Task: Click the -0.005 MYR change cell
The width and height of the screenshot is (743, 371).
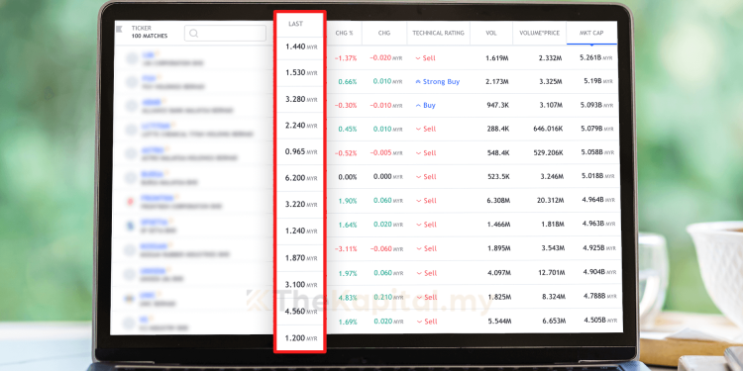Action: click(386, 152)
